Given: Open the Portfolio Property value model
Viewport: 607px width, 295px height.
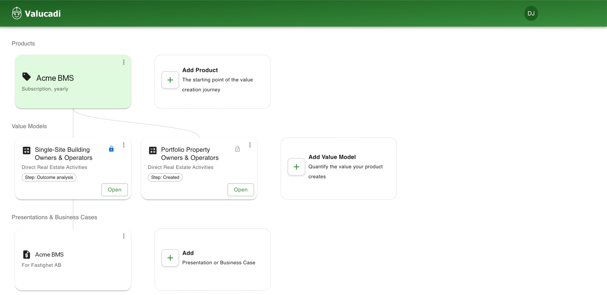Looking at the screenshot, I should click(241, 190).
